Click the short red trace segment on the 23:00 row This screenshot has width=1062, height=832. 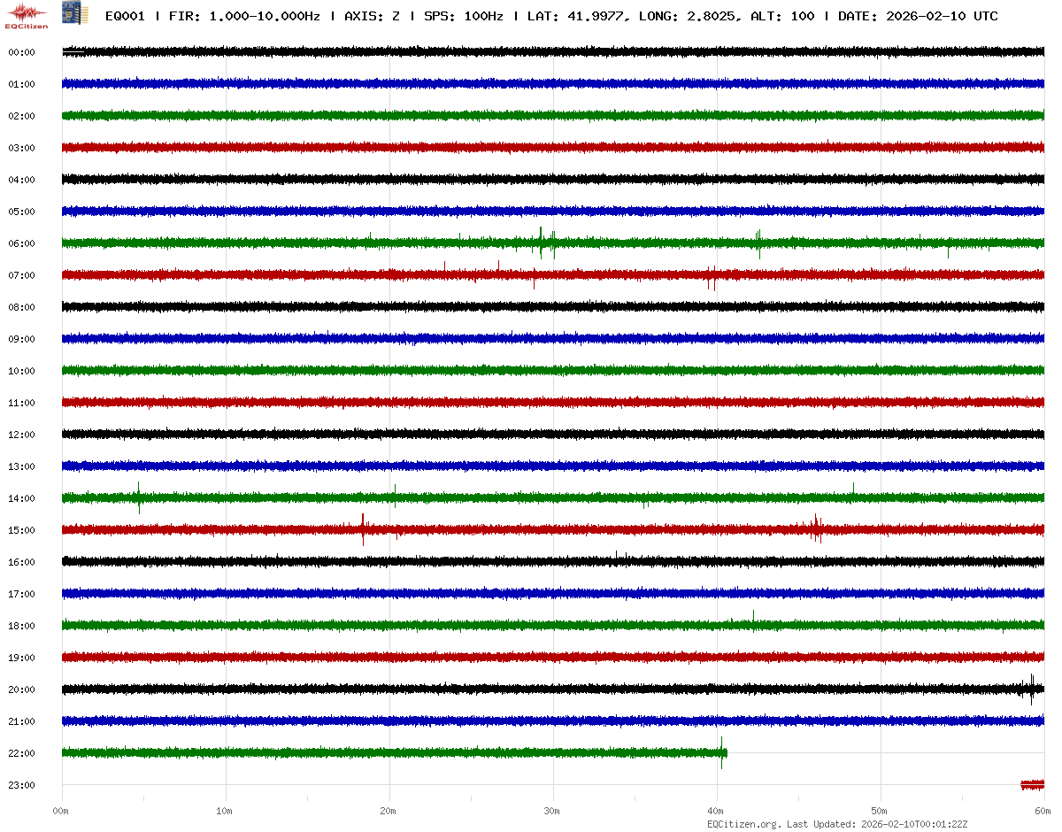point(1032,784)
